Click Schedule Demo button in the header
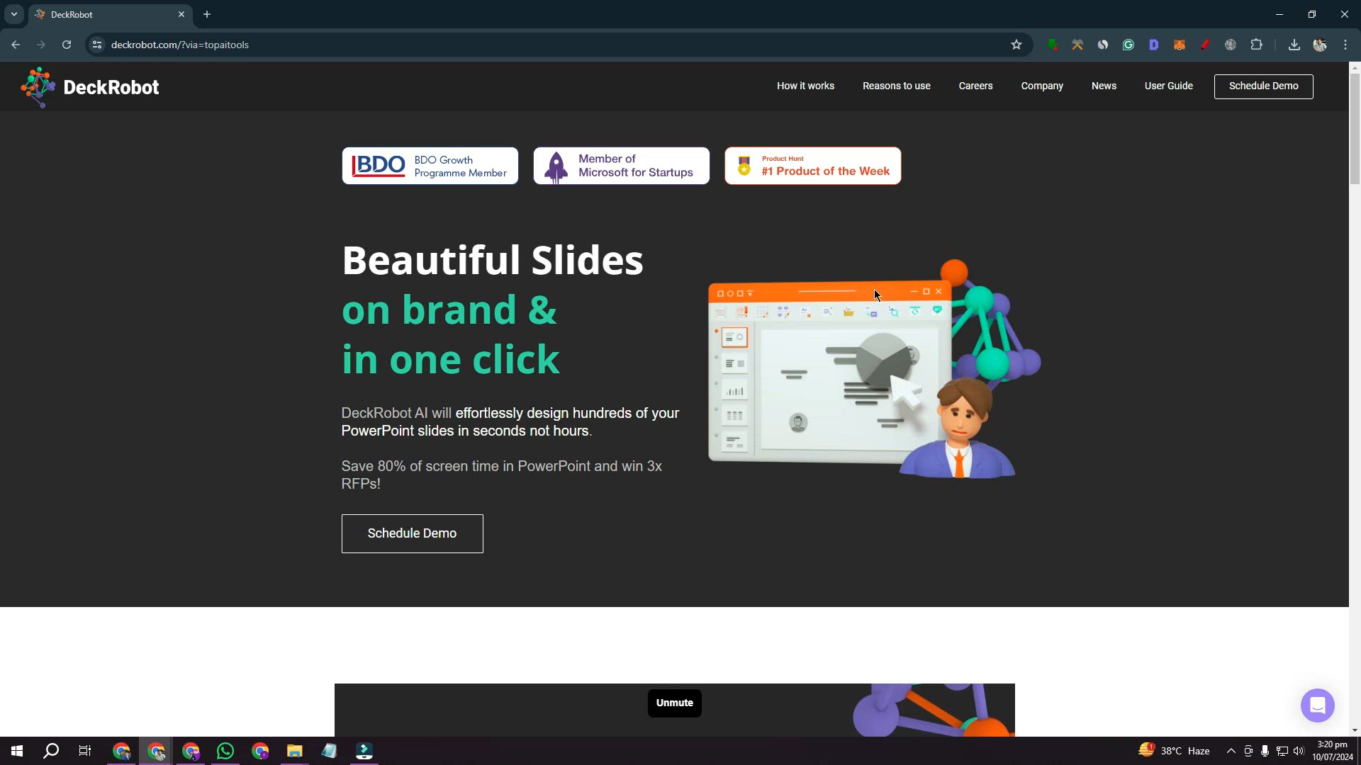This screenshot has height=765, width=1361. [x=1263, y=86]
